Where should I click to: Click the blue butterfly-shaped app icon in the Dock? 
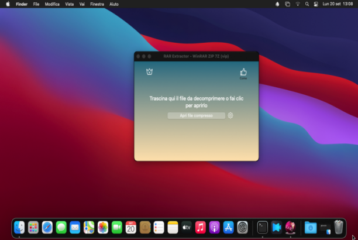[x=277, y=228]
